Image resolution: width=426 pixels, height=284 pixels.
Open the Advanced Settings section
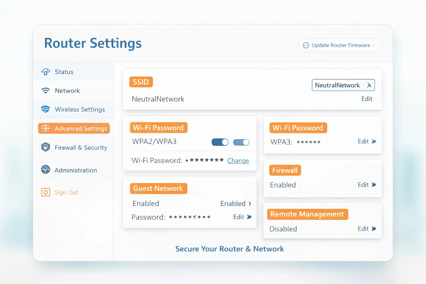[80, 128]
